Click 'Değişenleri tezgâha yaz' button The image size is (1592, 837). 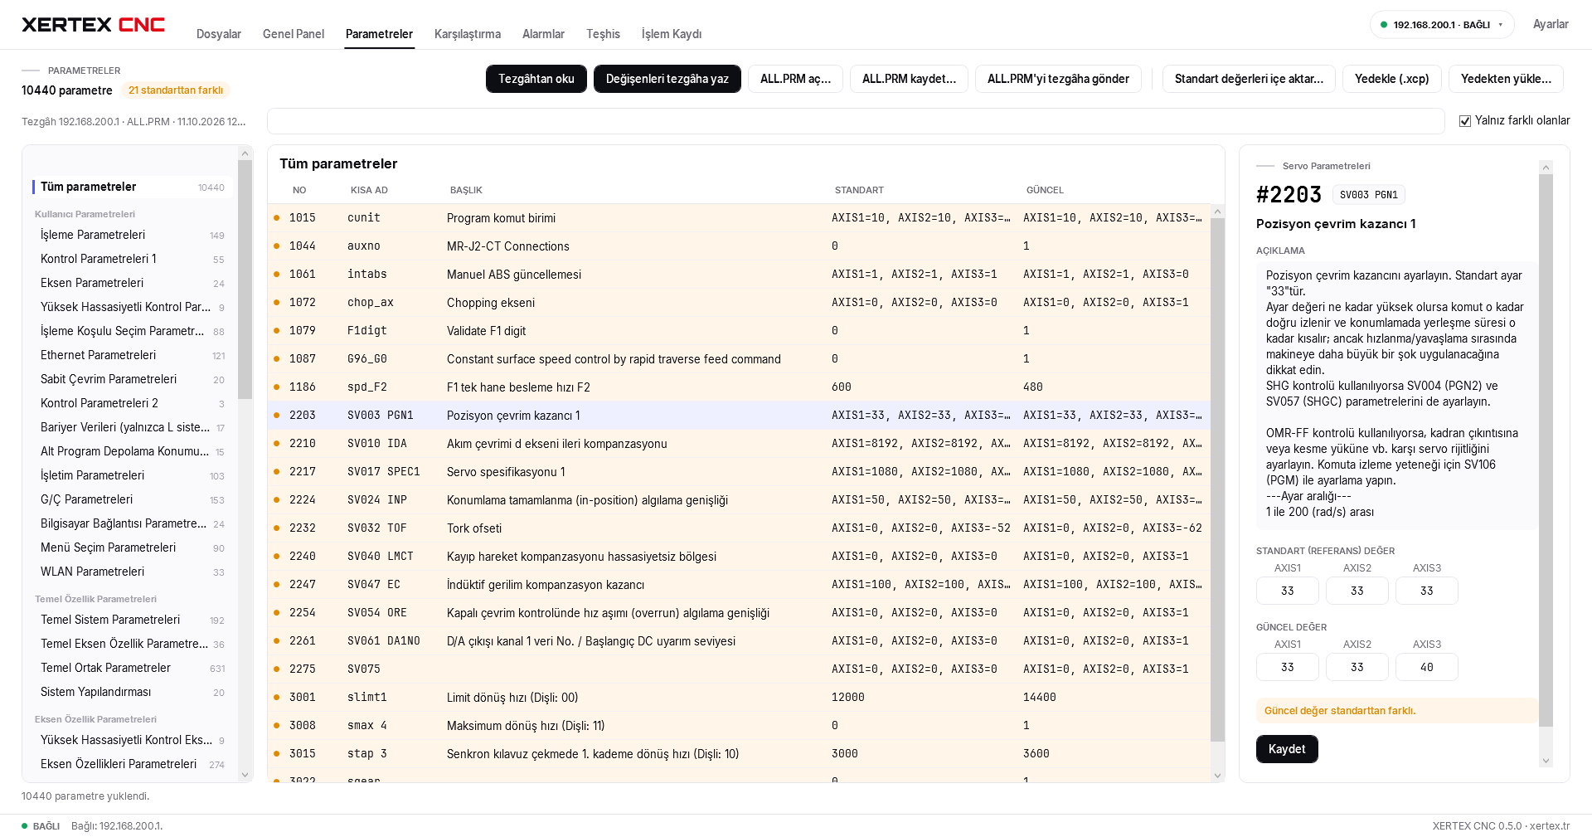pyautogui.click(x=667, y=79)
